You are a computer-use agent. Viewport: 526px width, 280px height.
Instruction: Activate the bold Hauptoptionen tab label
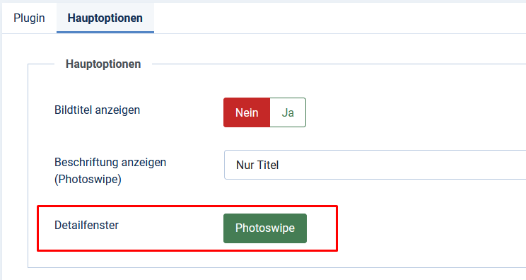105,18
